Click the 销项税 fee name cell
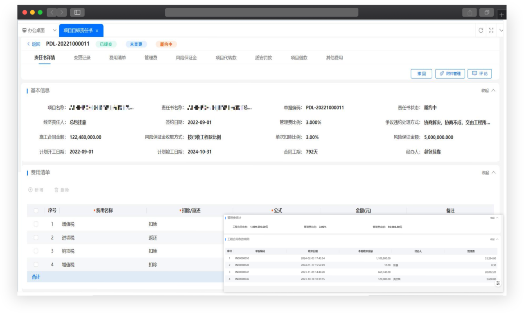This screenshot has width=524, height=313. tap(68, 251)
